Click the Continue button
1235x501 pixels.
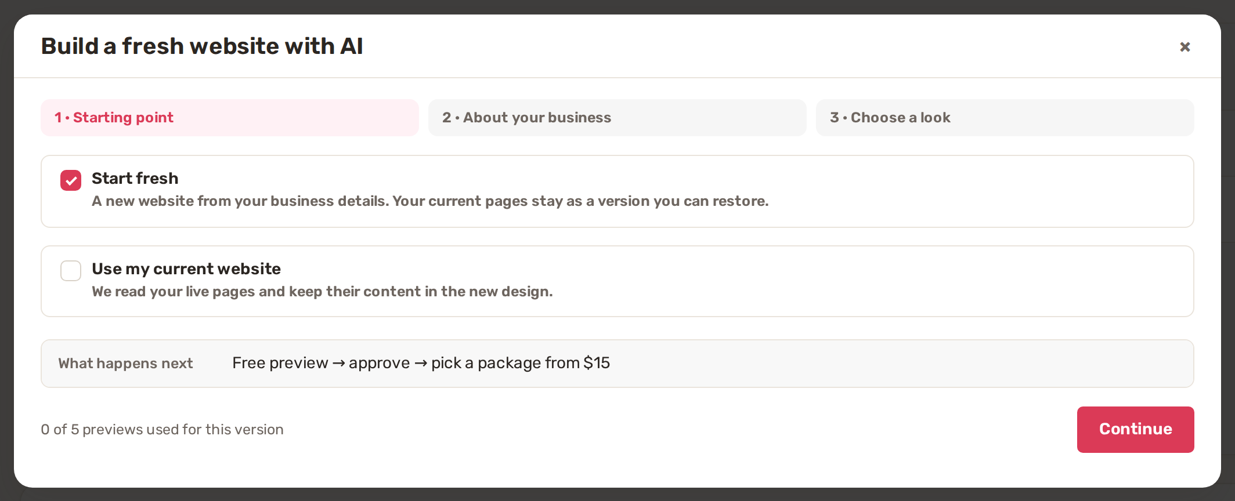tap(1136, 430)
